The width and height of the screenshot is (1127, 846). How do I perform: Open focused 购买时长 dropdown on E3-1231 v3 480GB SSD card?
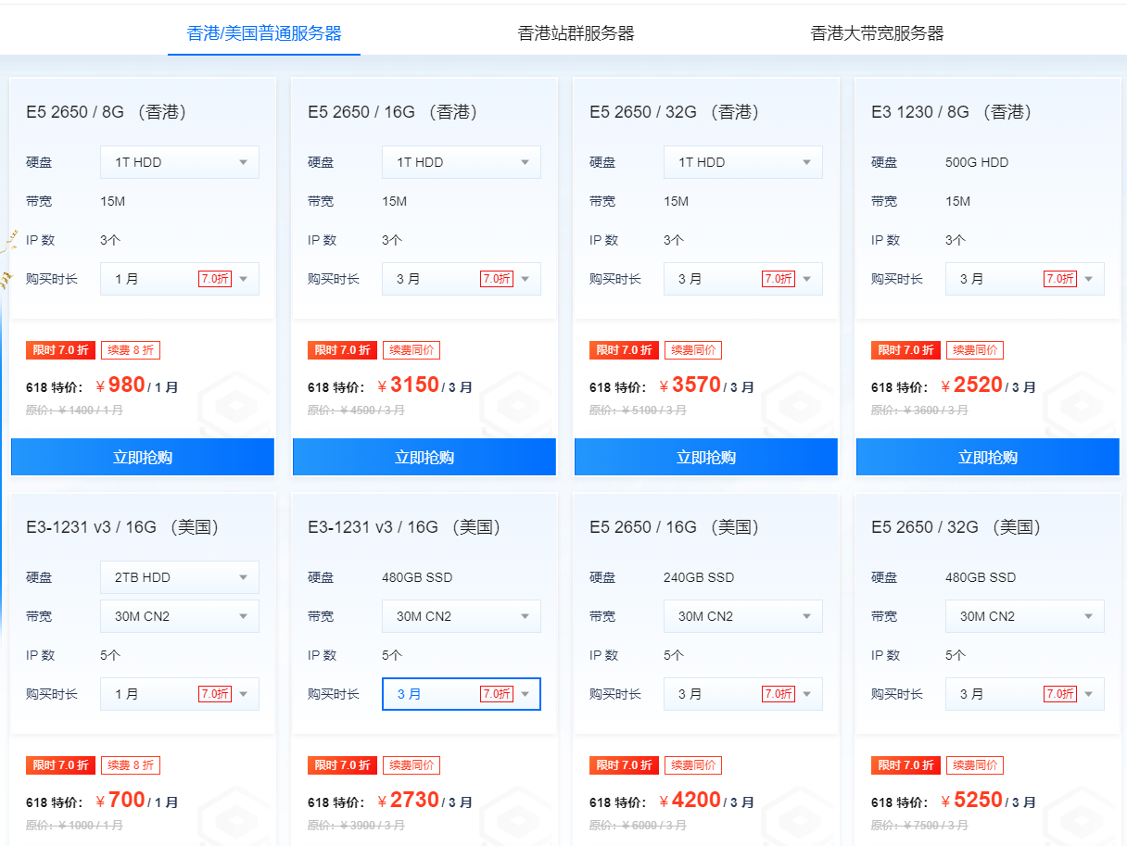click(462, 694)
